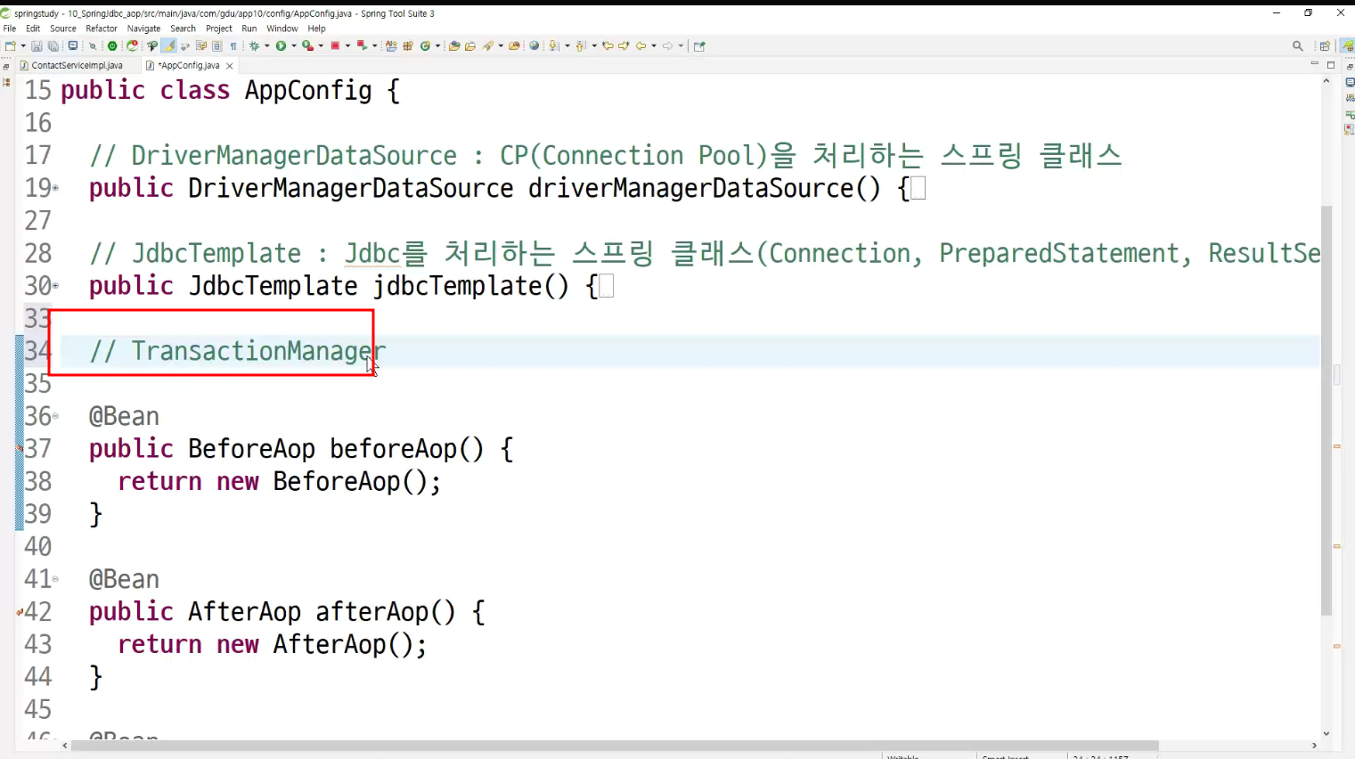Switch to ContactServiceImpl.java tab

point(77,65)
